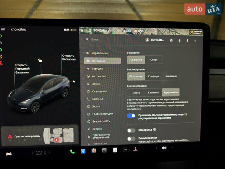Tap the Wi-Fi icon in settings header
The image size is (225, 169).
(x=195, y=41)
